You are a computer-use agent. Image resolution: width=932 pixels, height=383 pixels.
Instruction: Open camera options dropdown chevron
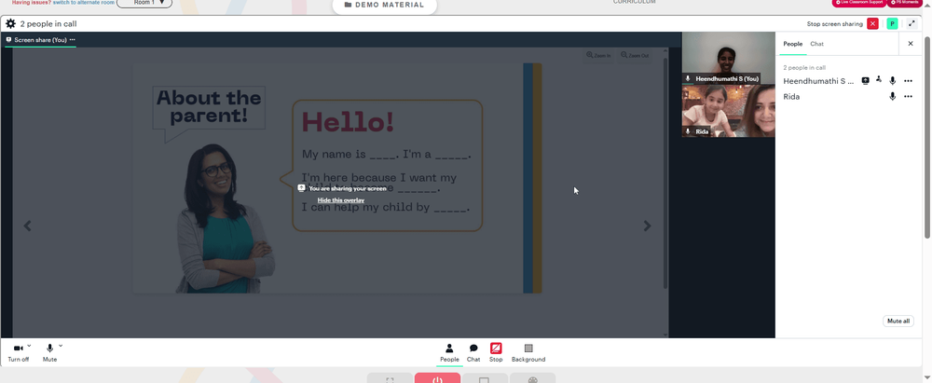29,346
